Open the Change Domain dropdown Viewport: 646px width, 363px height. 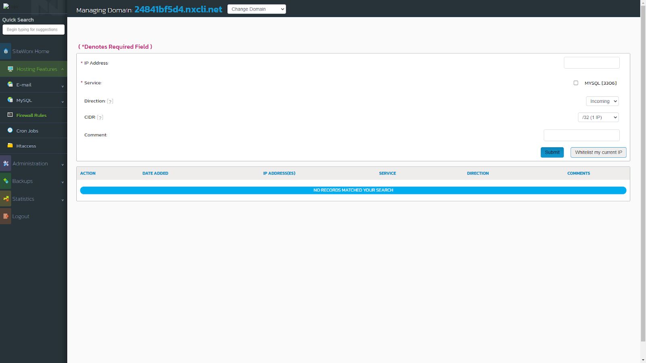[x=256, y=9]
